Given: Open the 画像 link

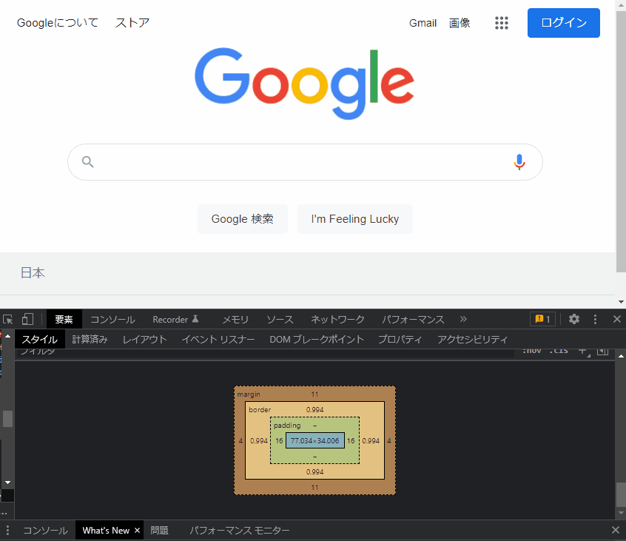Looking at the screenshot, I should coord(460,23).
